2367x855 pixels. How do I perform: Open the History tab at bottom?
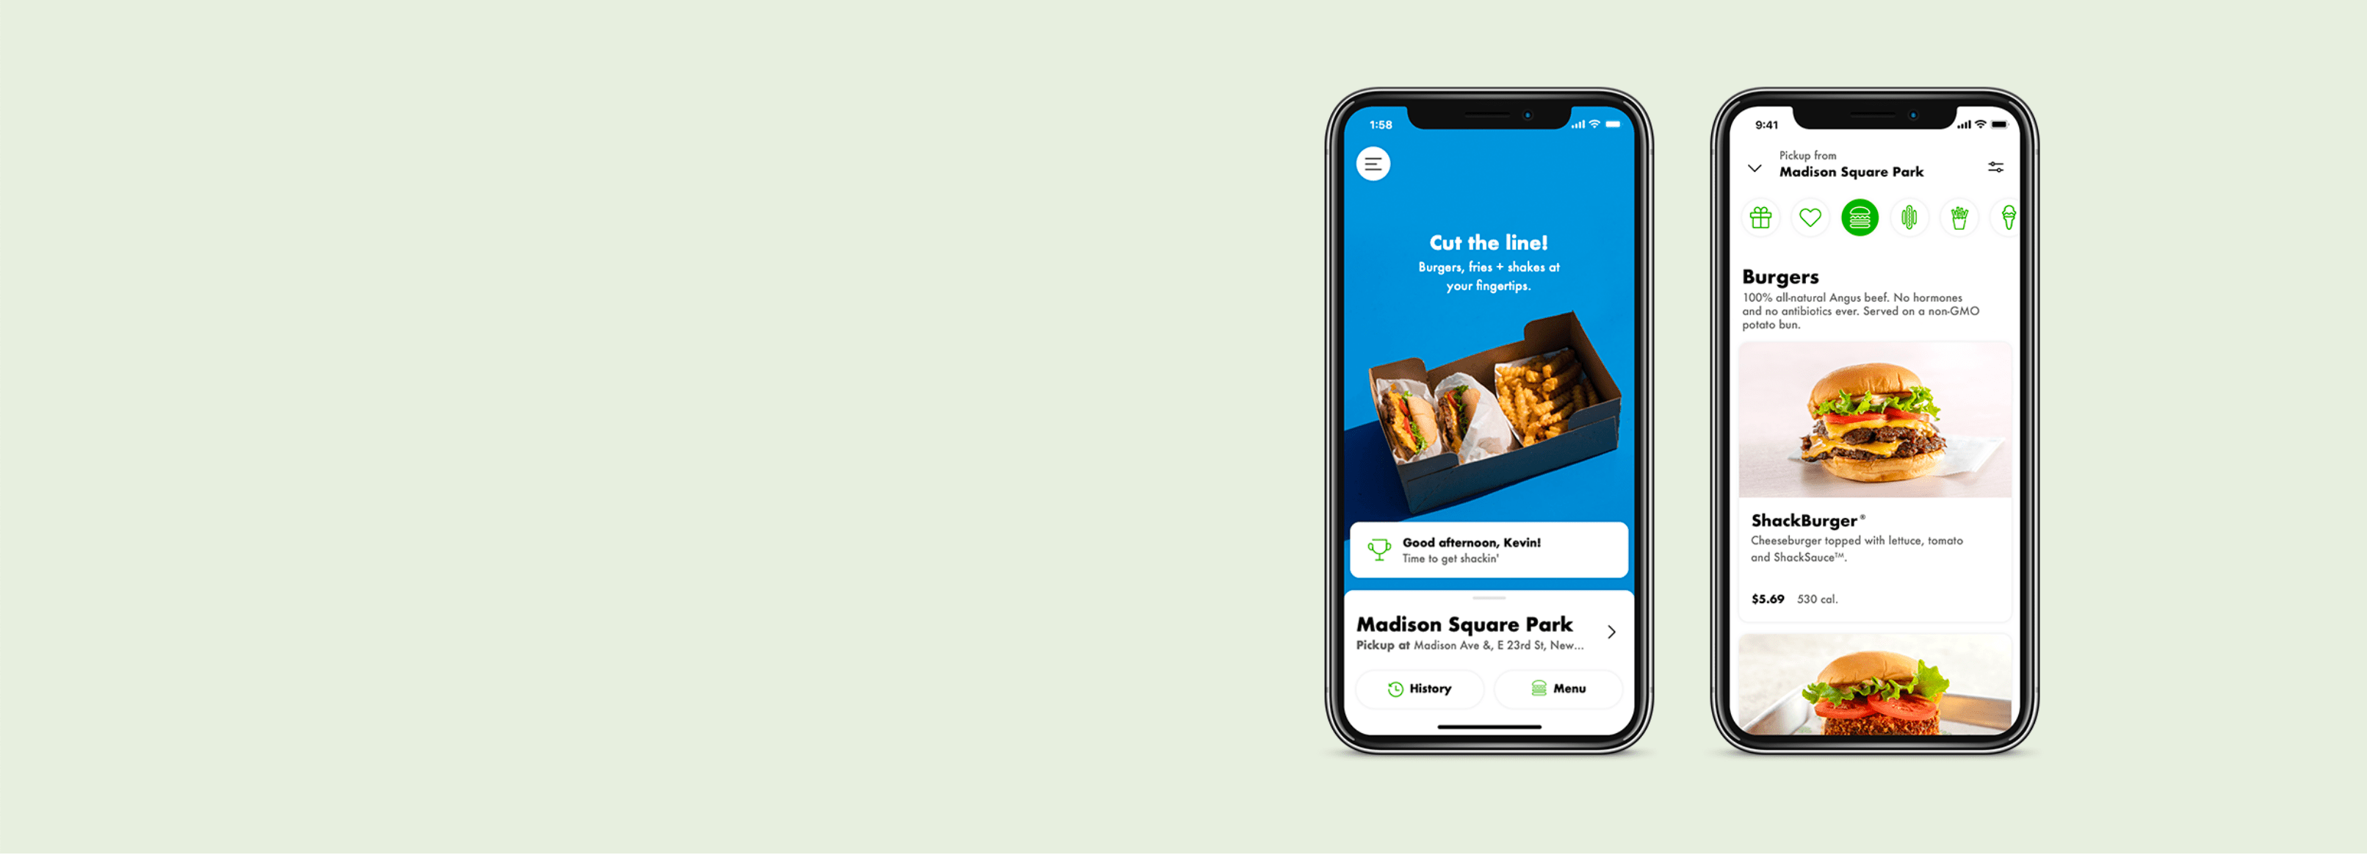pos(1420,692)
